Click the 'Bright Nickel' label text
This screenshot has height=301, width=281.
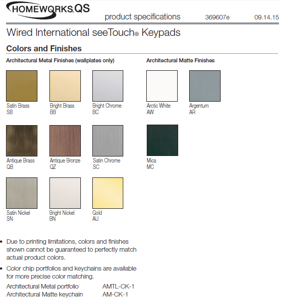pos(62,213)
